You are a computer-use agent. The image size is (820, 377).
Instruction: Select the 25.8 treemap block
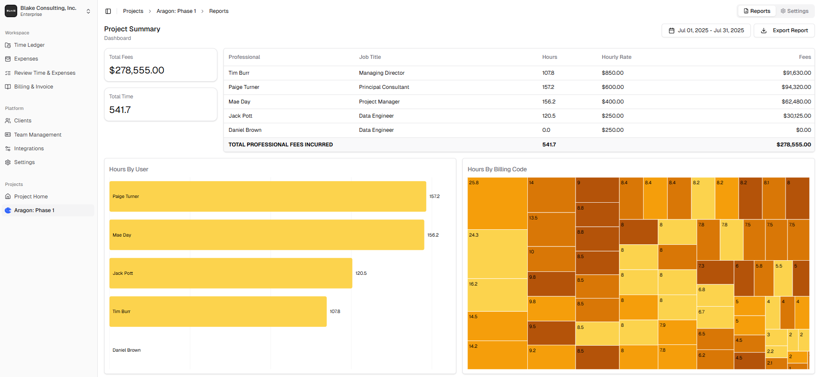click(x=497, y=204)
